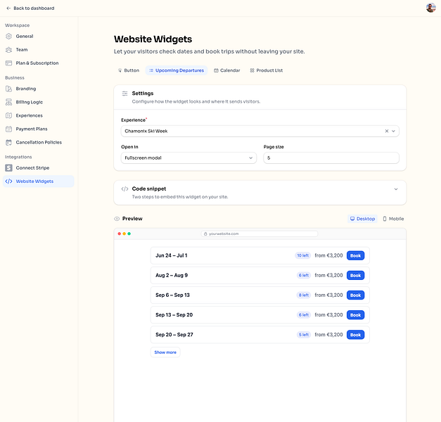Book the Aug 2 – Aug 9 departure
Screen dimensions: 441x422
point(355,276)
